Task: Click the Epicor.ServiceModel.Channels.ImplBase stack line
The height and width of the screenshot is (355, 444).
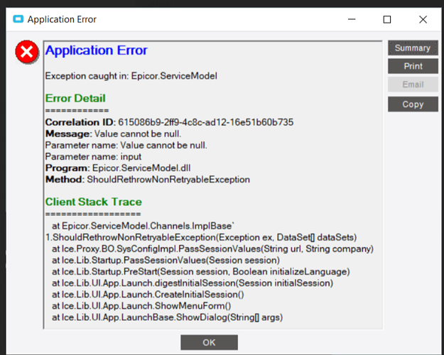Action: 143,226
